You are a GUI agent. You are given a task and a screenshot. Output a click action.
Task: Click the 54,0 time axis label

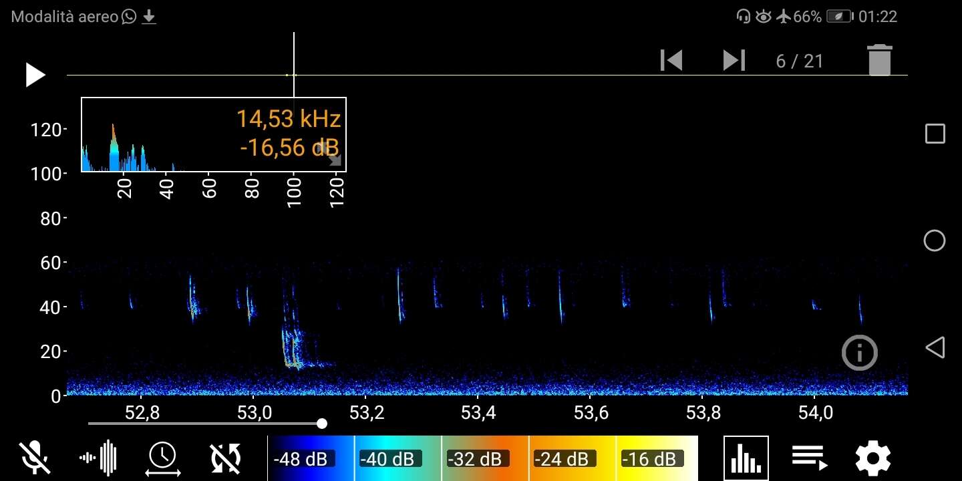[815, 413]
